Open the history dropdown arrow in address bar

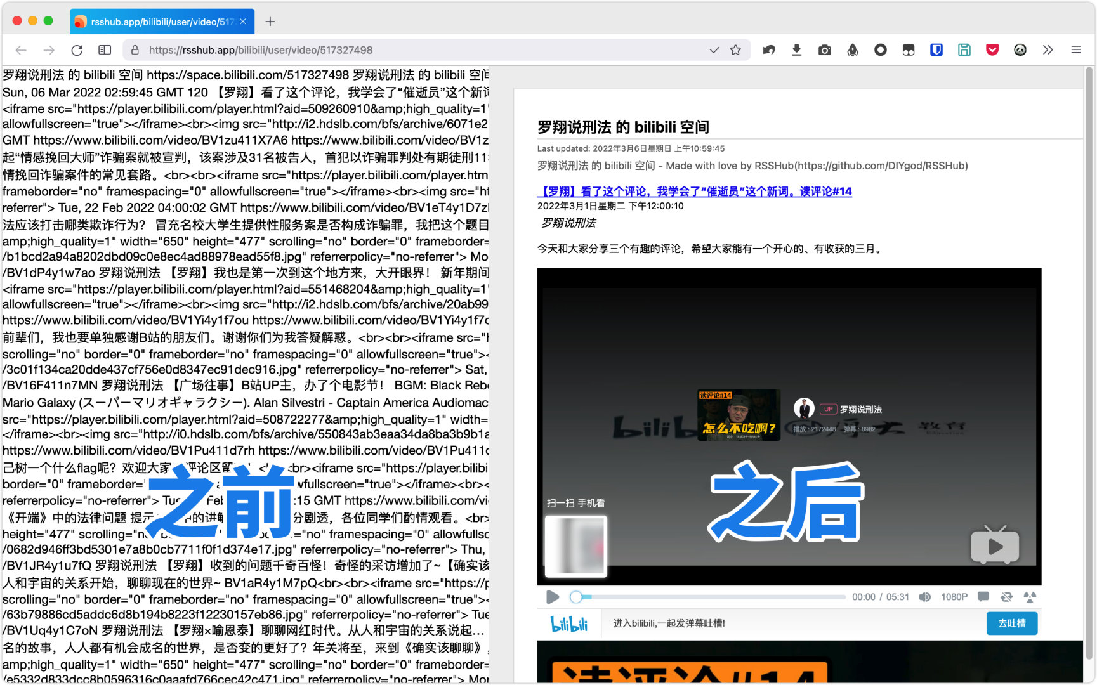coord(714,50)
